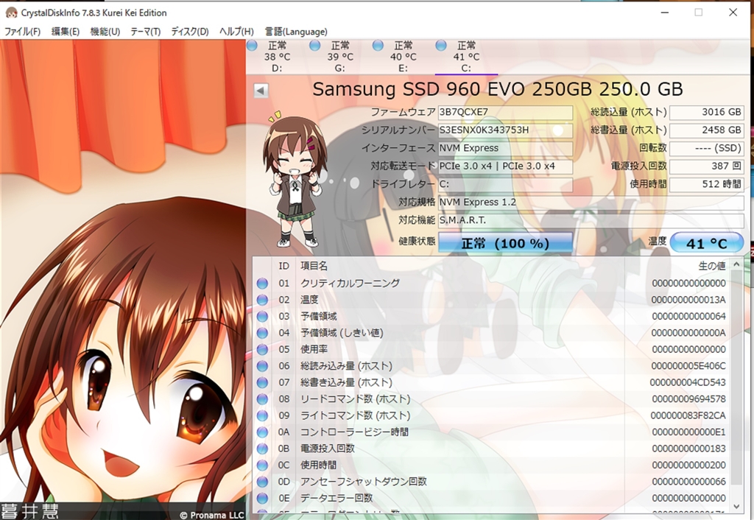Viewport: 754px width, 520px height.
Task: Open the 言語(Language) menu
Action: tap(296, 31)
